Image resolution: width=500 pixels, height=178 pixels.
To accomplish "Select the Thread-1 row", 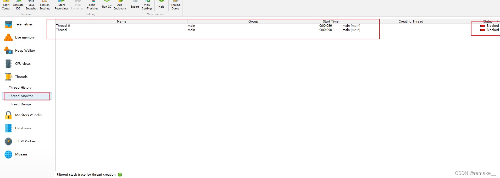I will [x=278, y=30].
